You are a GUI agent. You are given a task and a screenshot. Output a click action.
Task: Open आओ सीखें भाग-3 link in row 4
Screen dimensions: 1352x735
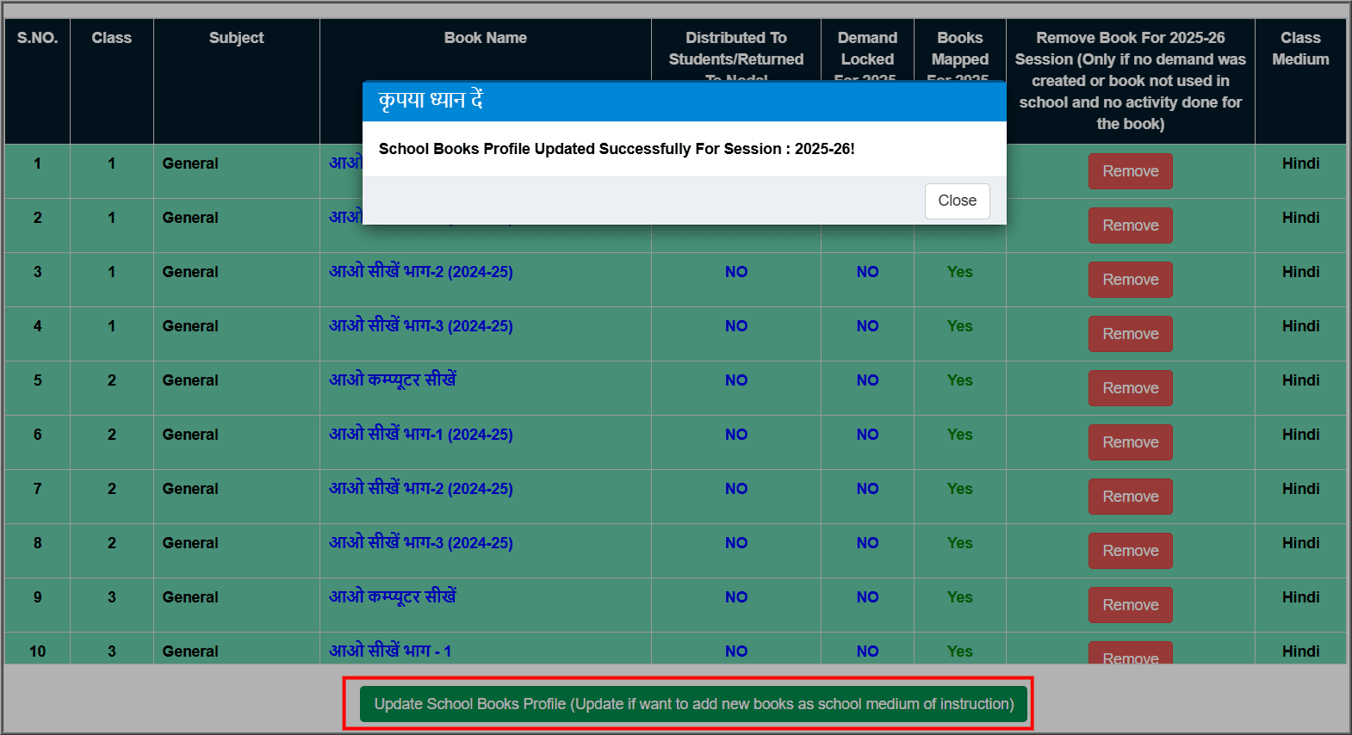[x=420, y=326]
